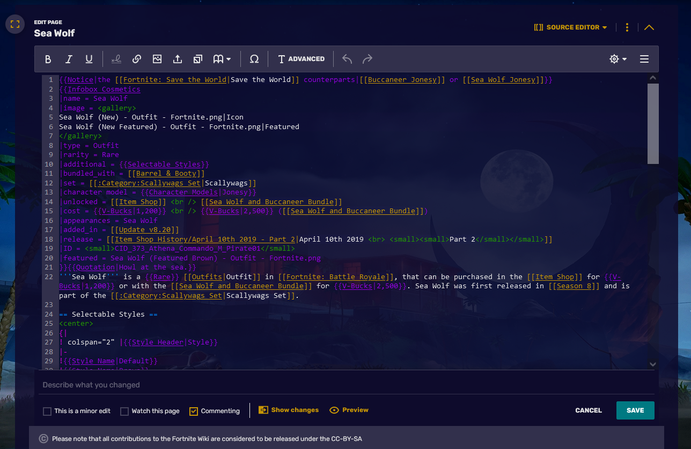The image size is (691, 449).
Task: Insert a gallery
Action: click(x=198, y=59)
